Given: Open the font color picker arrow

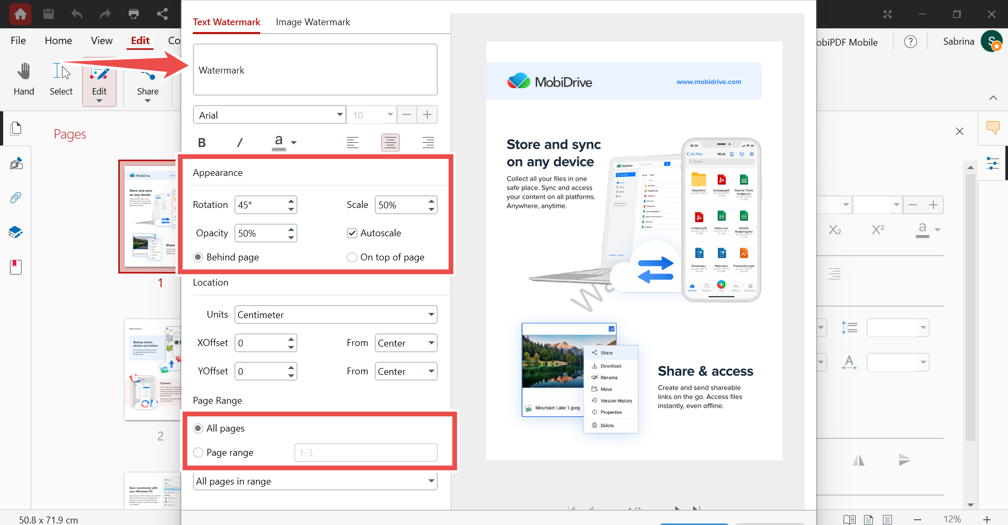Looking at the screenshot, I should coord(294,143).
